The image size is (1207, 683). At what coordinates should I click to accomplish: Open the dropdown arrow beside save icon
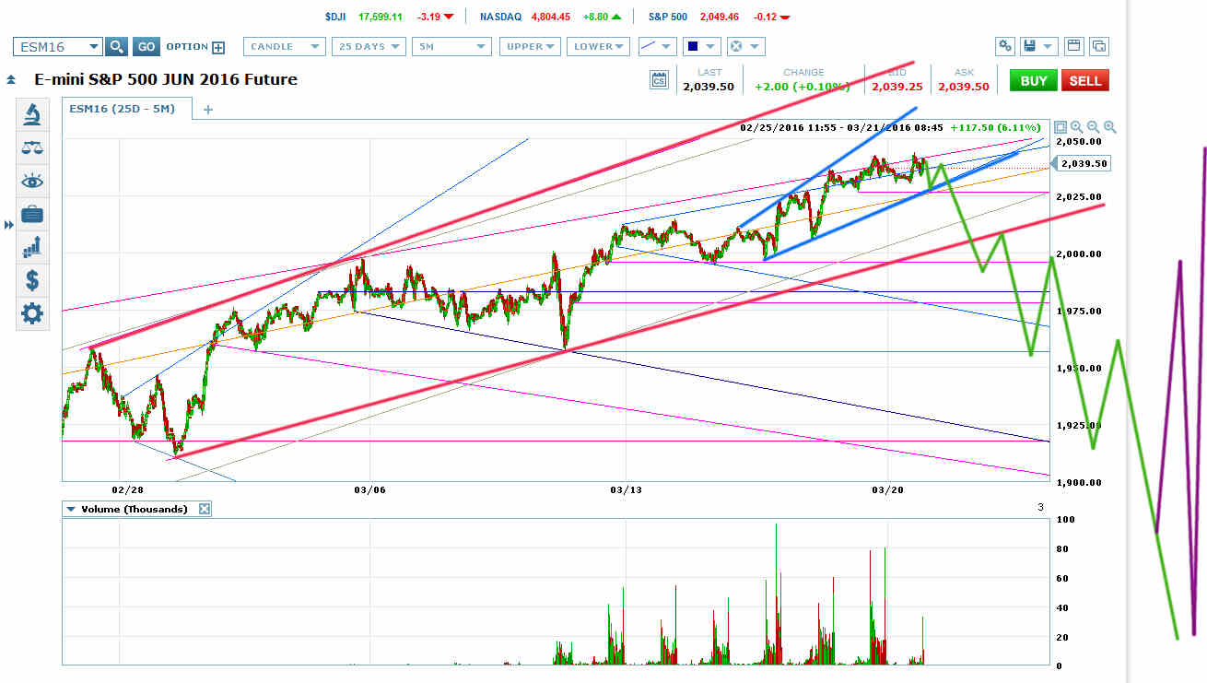(x=1049, y=47)
